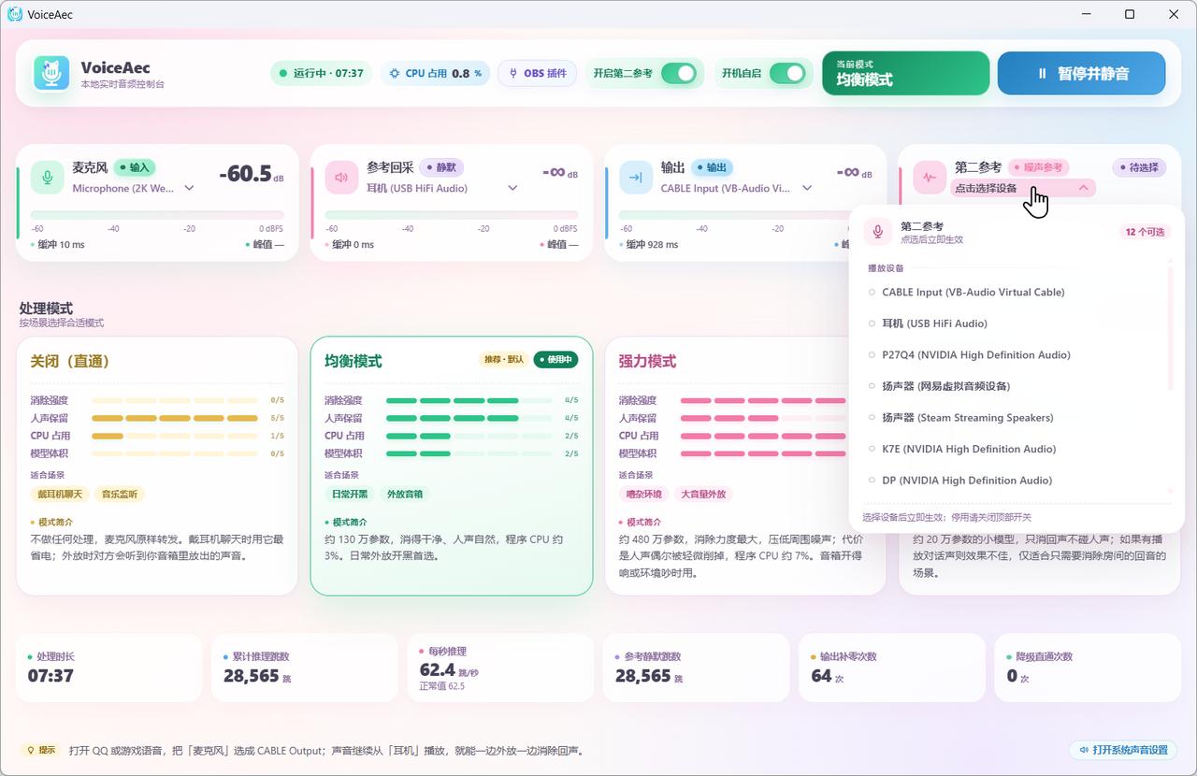
Task: Click the speaker icon in 参考回采 card
Action: point(341,177)
